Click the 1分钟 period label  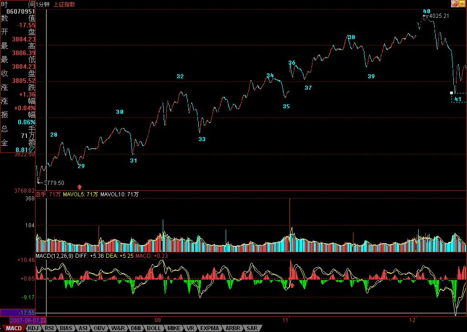(45, 4)
